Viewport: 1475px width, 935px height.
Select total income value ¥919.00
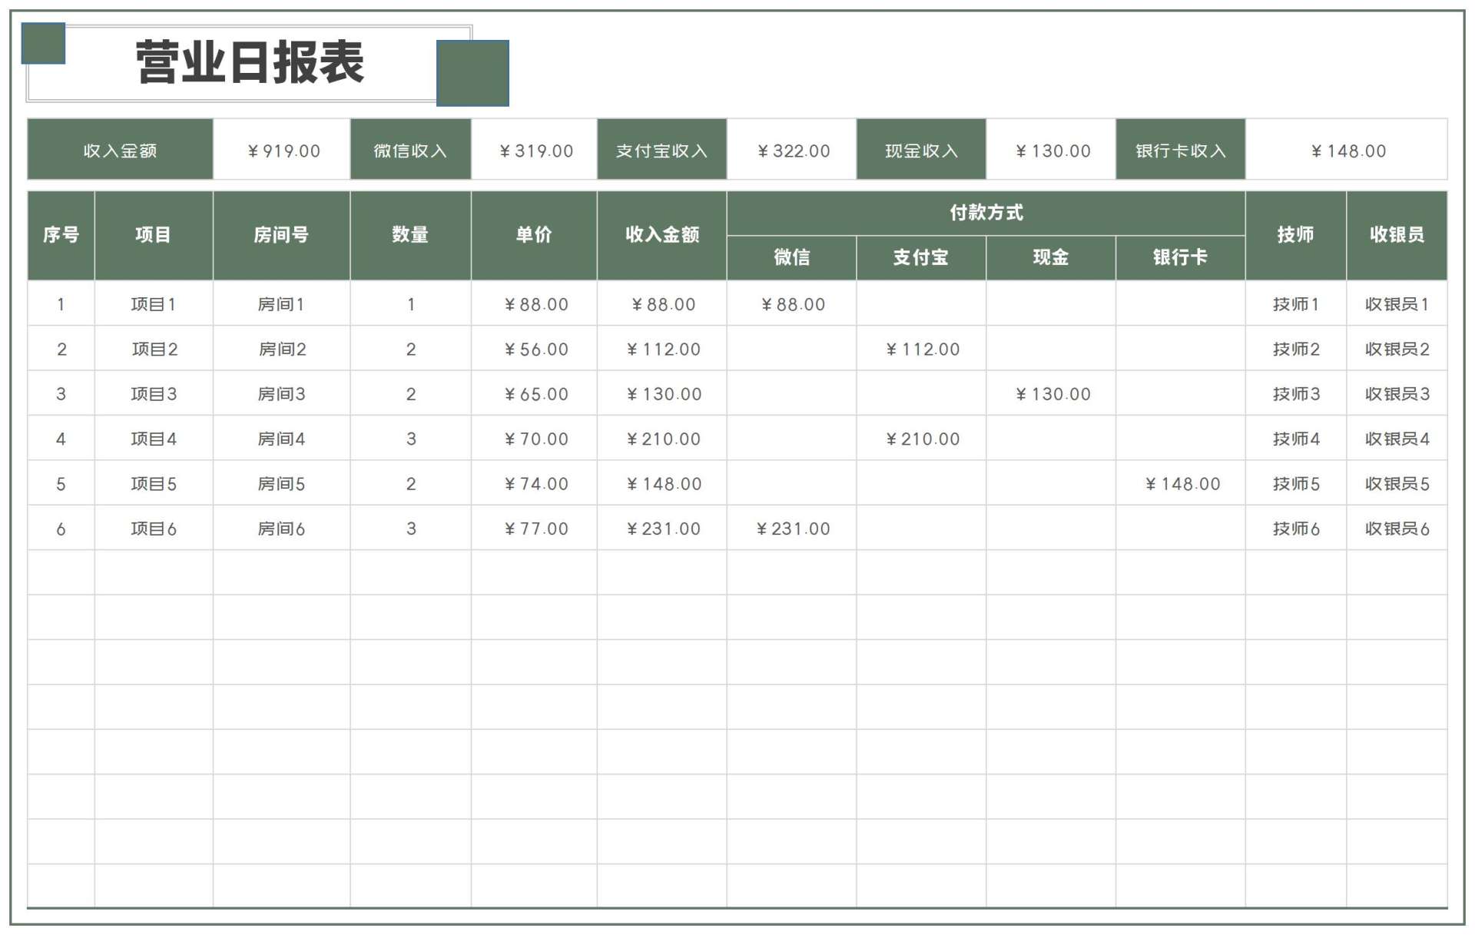(x=282, y=151)
